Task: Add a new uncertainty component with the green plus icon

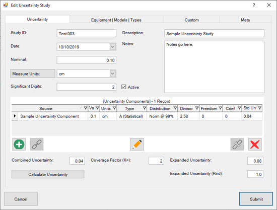Action: pyautogui.click(x=19, y=145)
